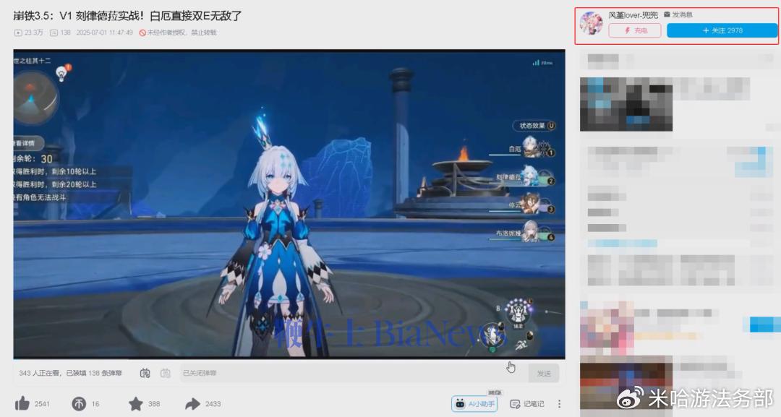Send a message via 发消息
This screenshot has height=417, width=781.
(678, 14)
